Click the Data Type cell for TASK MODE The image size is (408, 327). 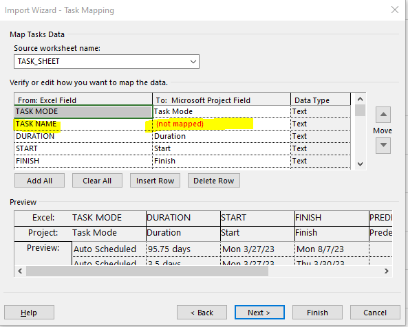[321, 111]
